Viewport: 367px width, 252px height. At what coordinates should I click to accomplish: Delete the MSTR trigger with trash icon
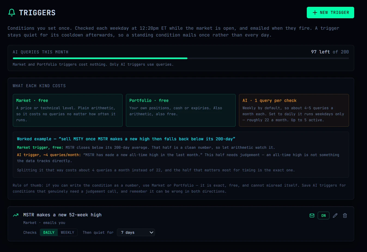click(345, 215)
